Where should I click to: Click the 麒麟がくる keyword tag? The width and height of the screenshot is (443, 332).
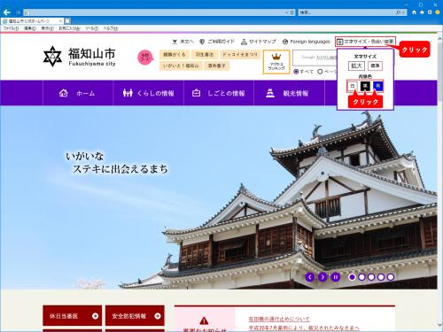tap(175, 55)
